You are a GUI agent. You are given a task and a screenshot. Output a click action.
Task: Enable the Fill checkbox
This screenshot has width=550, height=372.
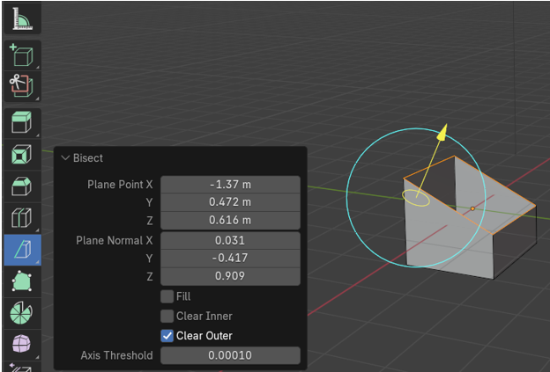coord(167,296)
